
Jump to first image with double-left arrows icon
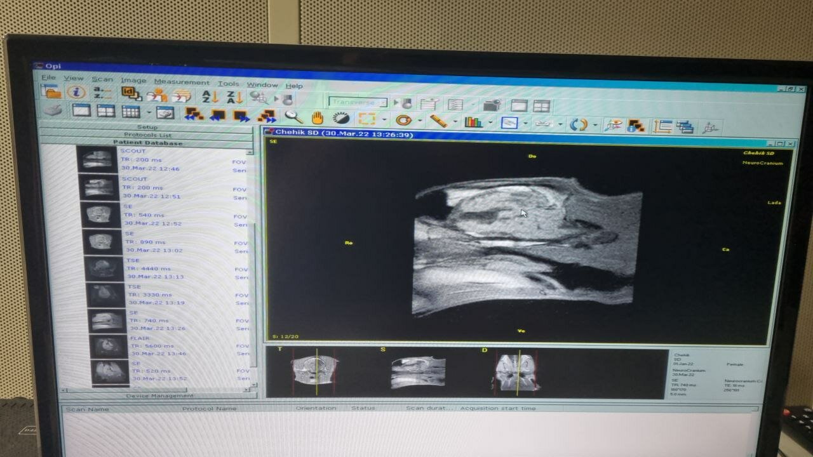point(194,114)
